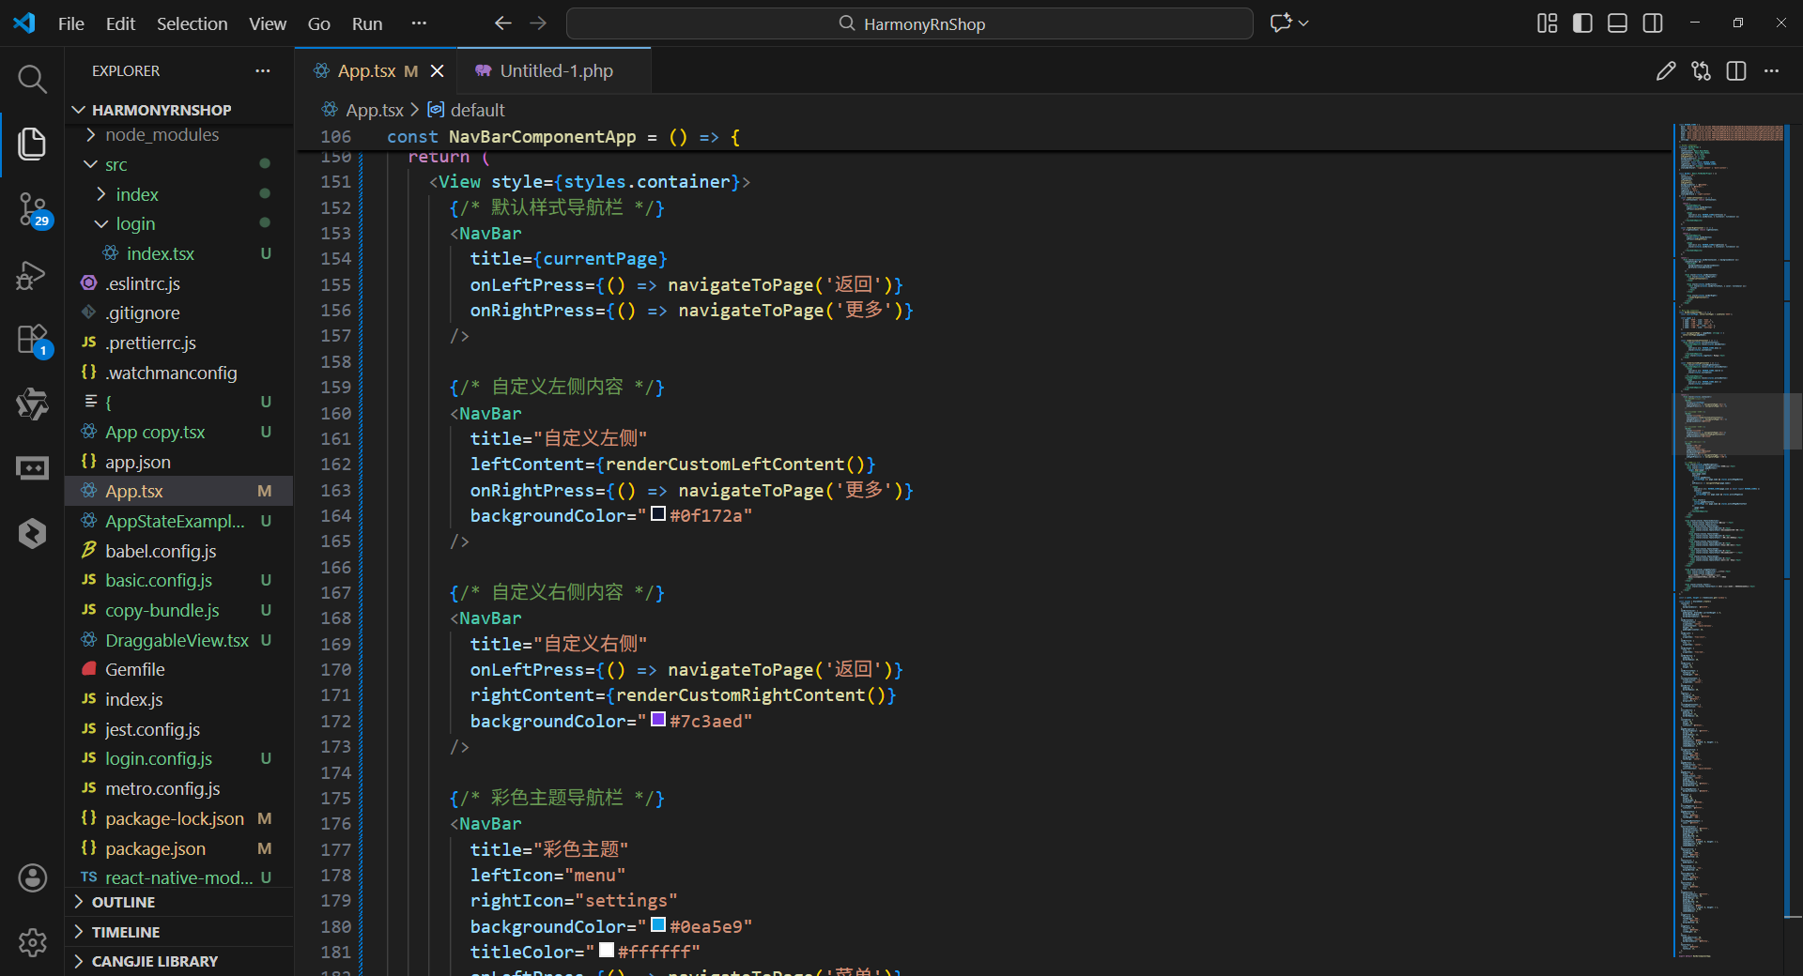Open the Customize Layout icon
The width and height of the screenshot is (1803, 976).
tap(1547, 23)
